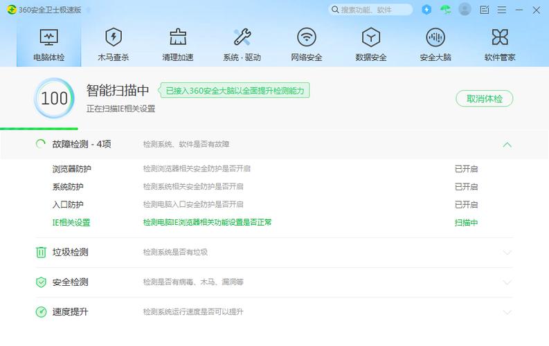This screenshot has width=549, height=346.
Task: Open the 软件管家 four-petal icon
Action: click(x=500, y=37)
